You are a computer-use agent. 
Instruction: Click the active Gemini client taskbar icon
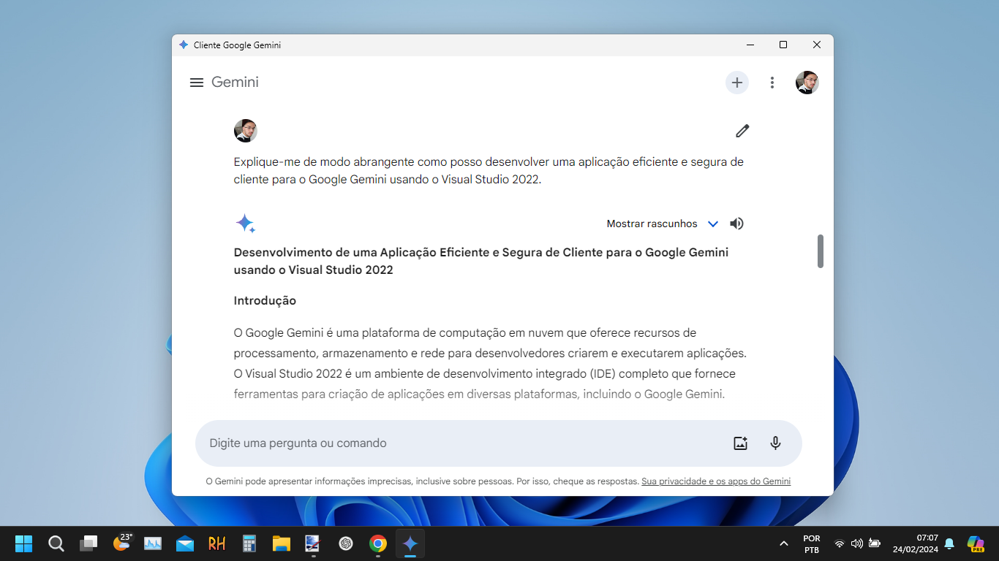(410, 543)
